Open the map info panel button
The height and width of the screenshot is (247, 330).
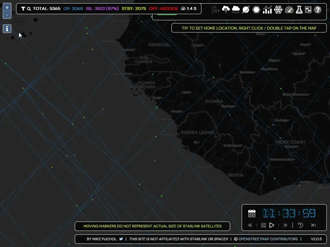pyautogui.click(x=7, y=29)
